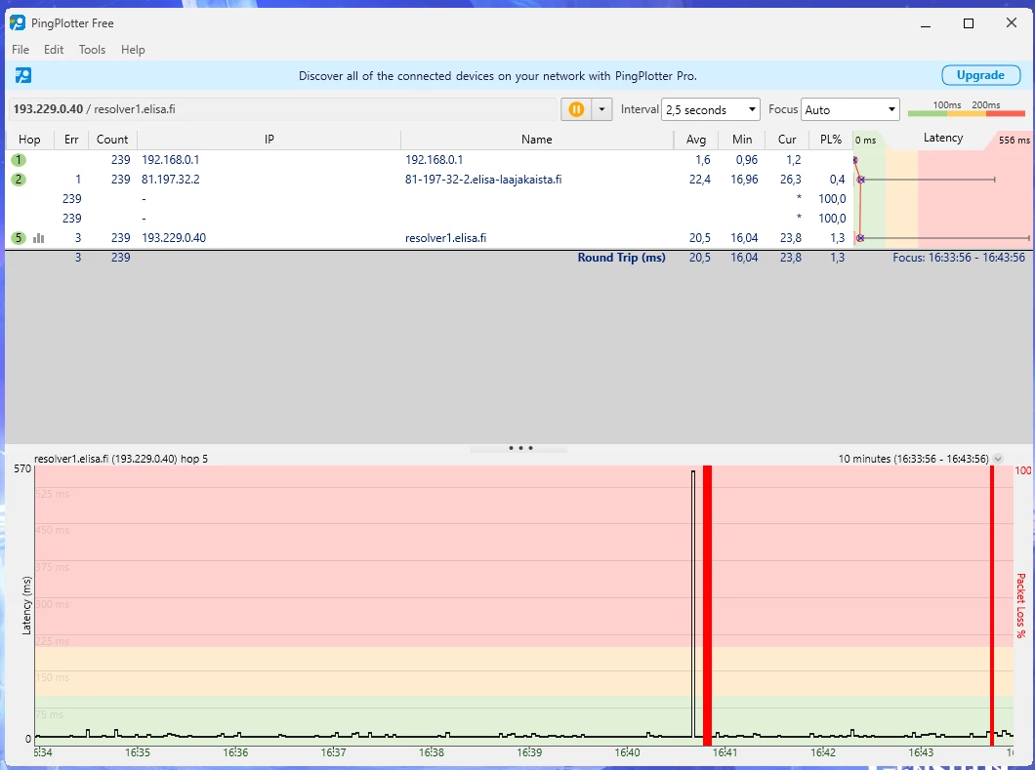
Task: Click the wide red packet loss bar near 16:41
Action: tap(707, 605)
